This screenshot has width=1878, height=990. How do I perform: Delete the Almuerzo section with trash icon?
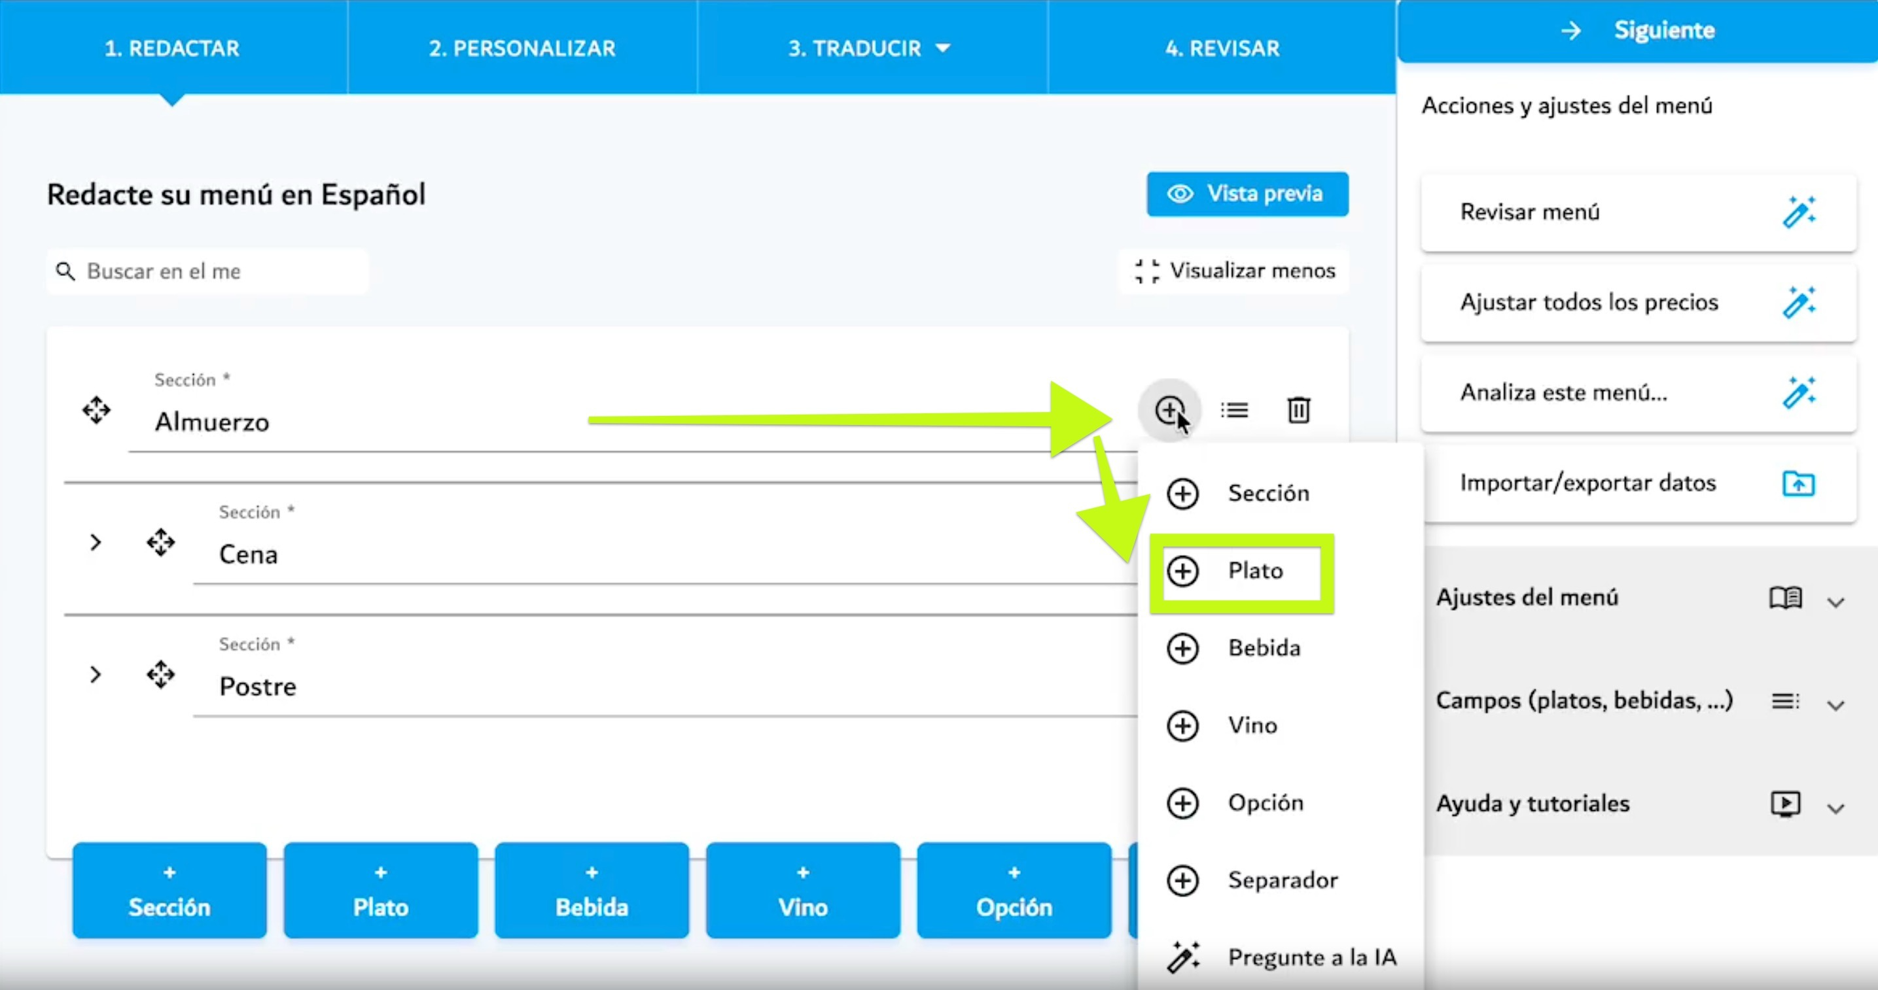click(x=1298, y=409)
